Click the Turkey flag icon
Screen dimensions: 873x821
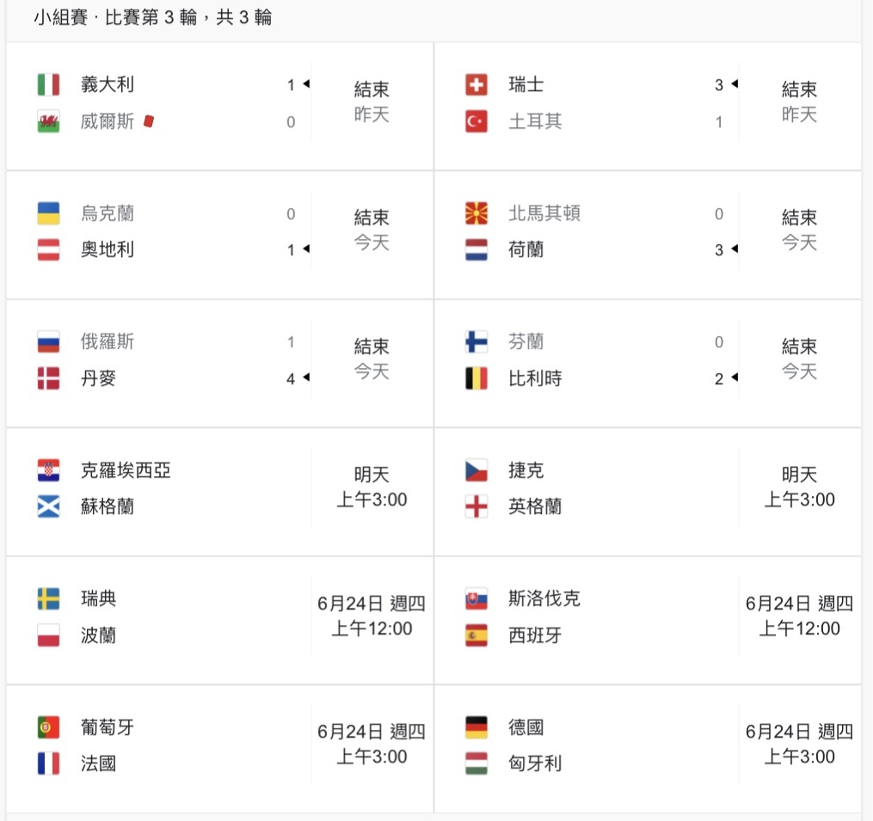pos(476,121)
